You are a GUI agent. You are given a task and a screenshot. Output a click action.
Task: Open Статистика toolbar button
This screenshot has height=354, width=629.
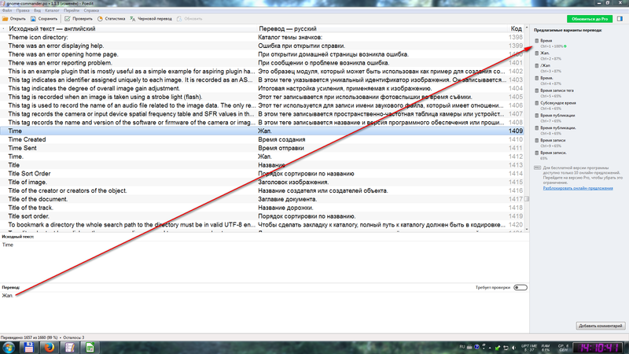coord(111,19)
